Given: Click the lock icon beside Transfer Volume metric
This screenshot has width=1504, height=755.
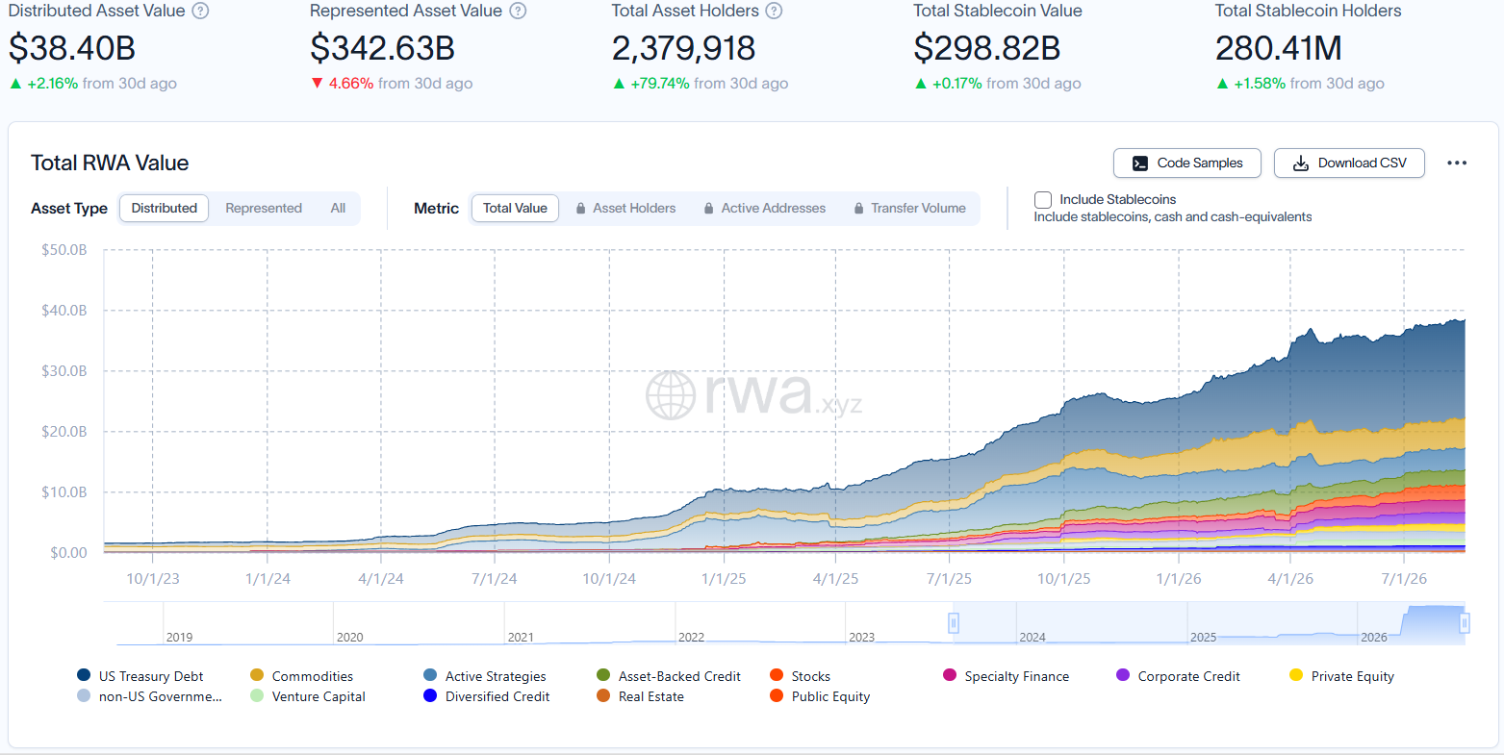Looking at the screenshot, I should tap(859, 208).
